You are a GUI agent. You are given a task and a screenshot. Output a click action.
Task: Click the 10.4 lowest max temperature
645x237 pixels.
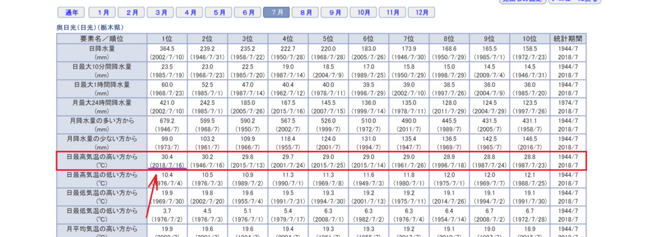pos(167,175)
